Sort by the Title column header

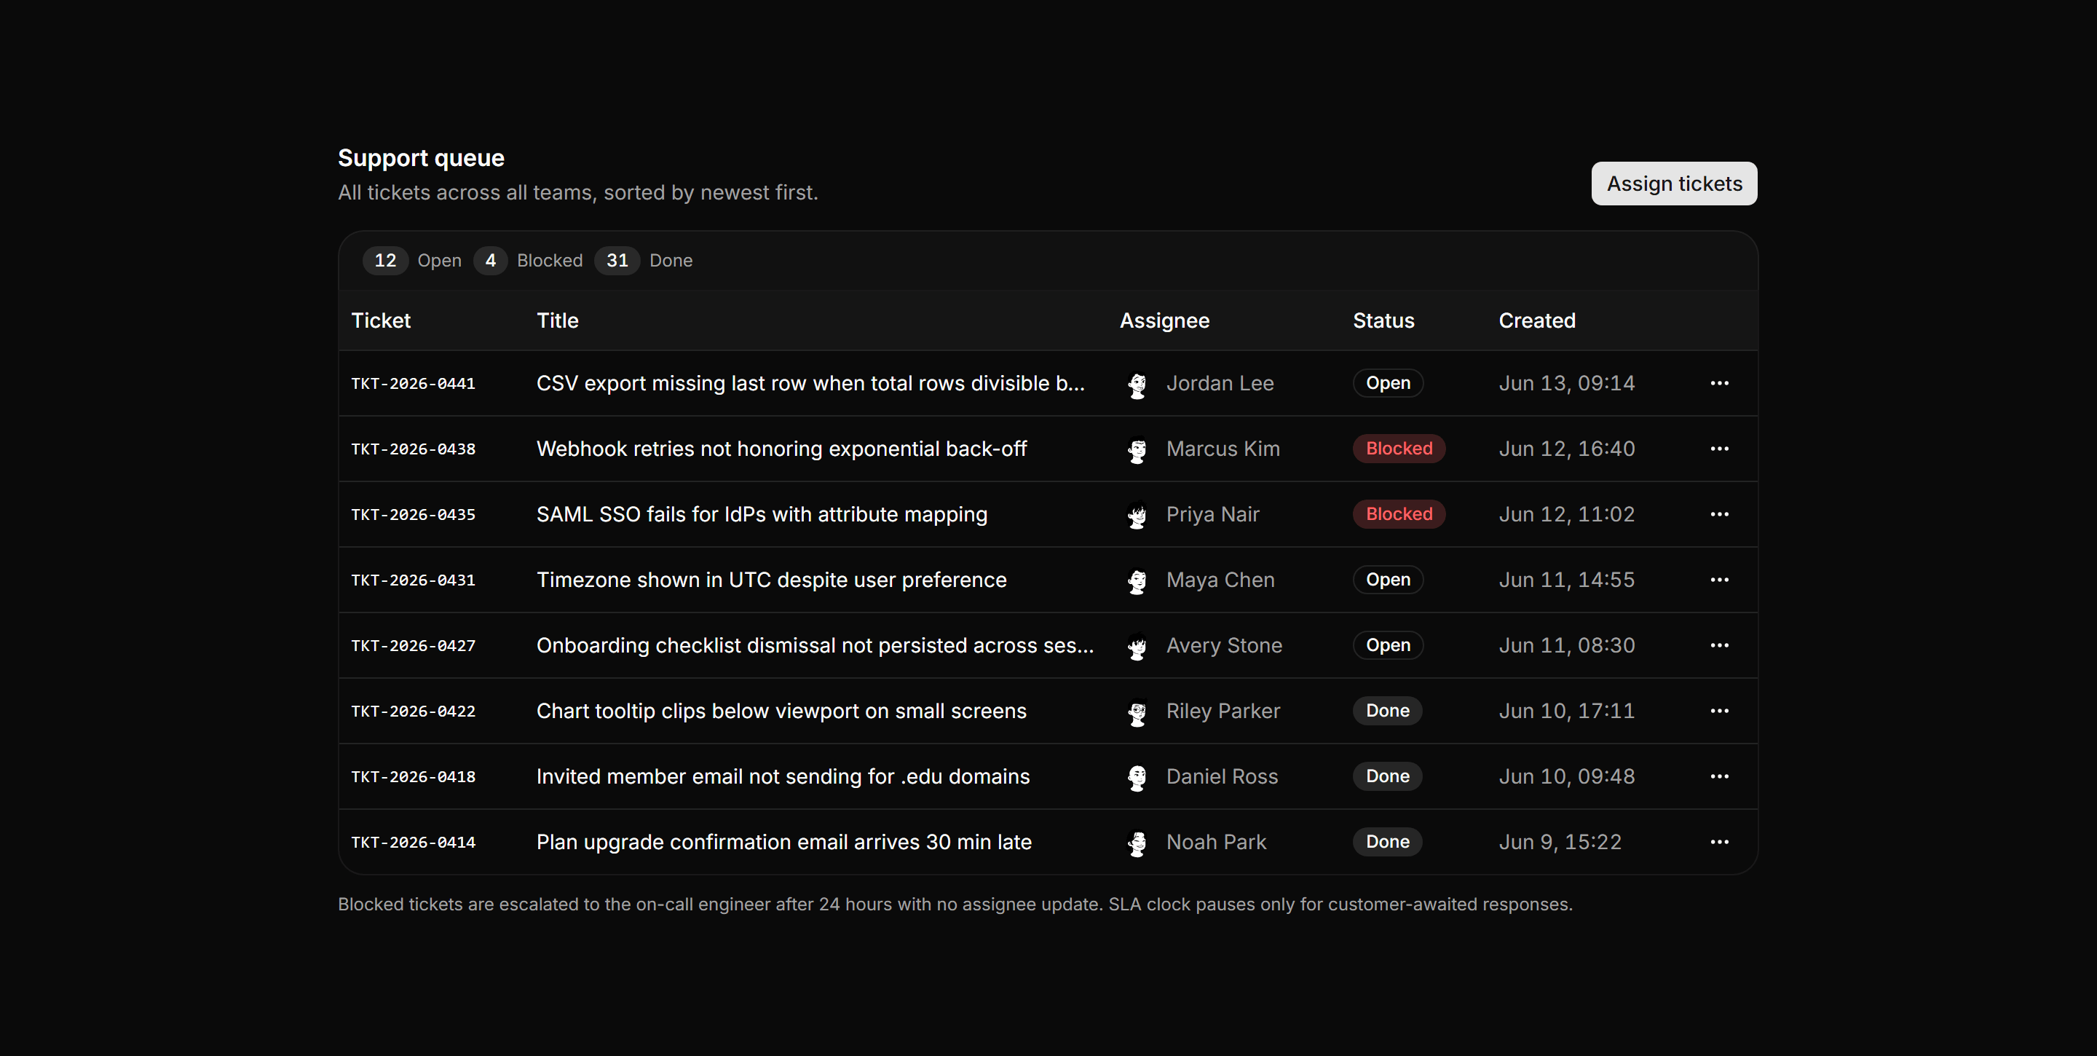[558, 320]
